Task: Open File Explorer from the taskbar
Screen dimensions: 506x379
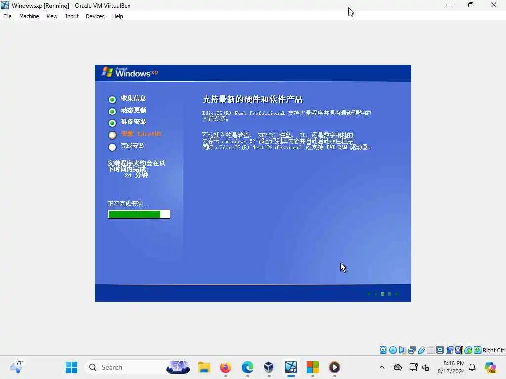Action: click(x=204, y=367)
